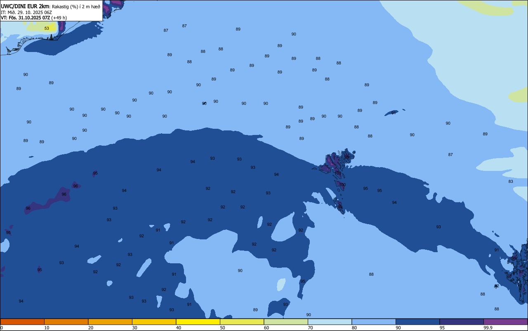Click the map value "53" in yellow area
Image resolution: width=528 pixels, height=331 pixels.
[x=47, y=28]
